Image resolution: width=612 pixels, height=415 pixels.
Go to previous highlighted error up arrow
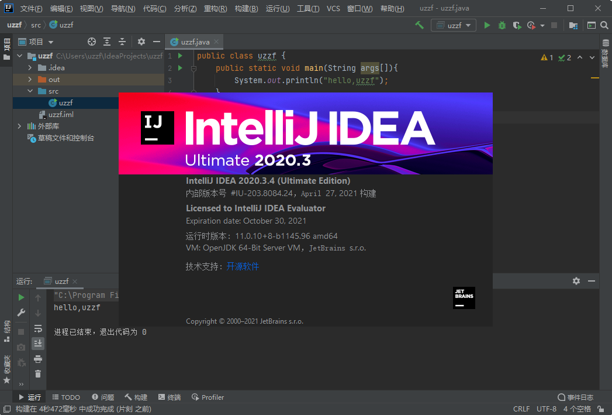pyautogui.click(x=580, y=58)
